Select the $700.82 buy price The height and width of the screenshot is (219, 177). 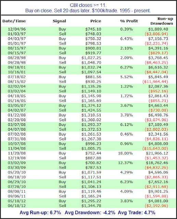coord(93,163)
